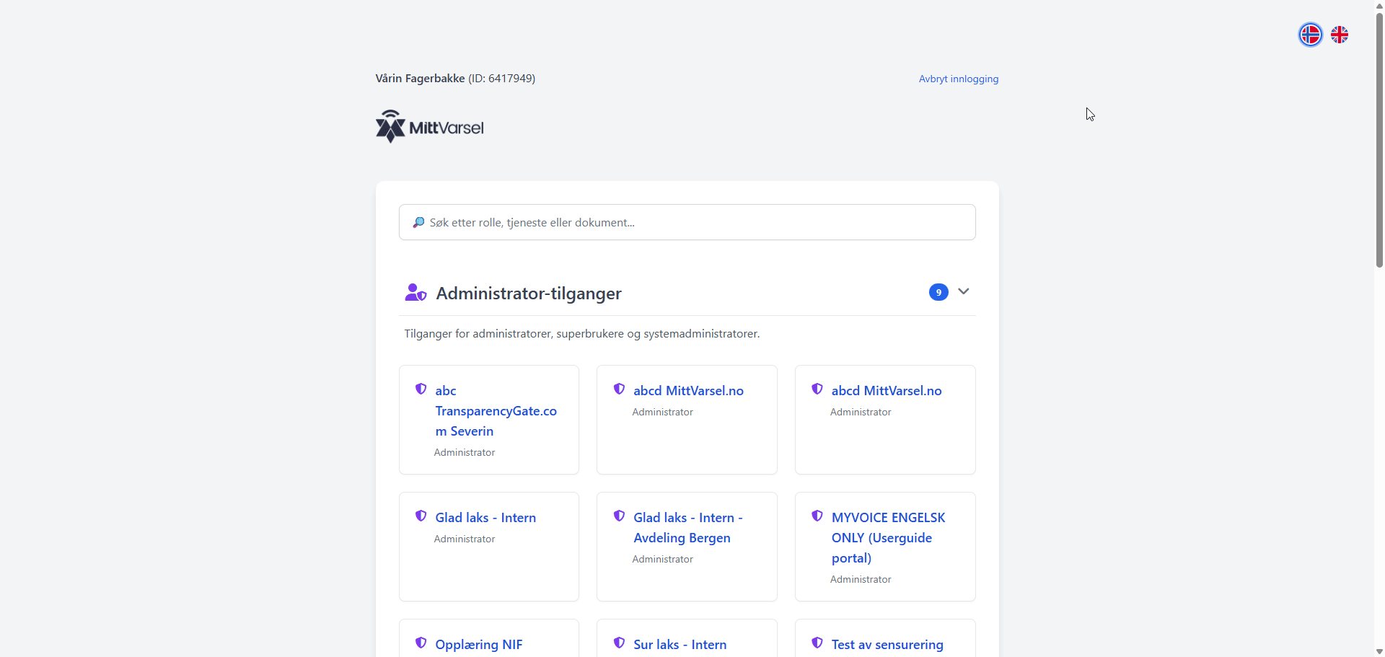
Task: Open Sur laks - Intern access
Action: 680,644
